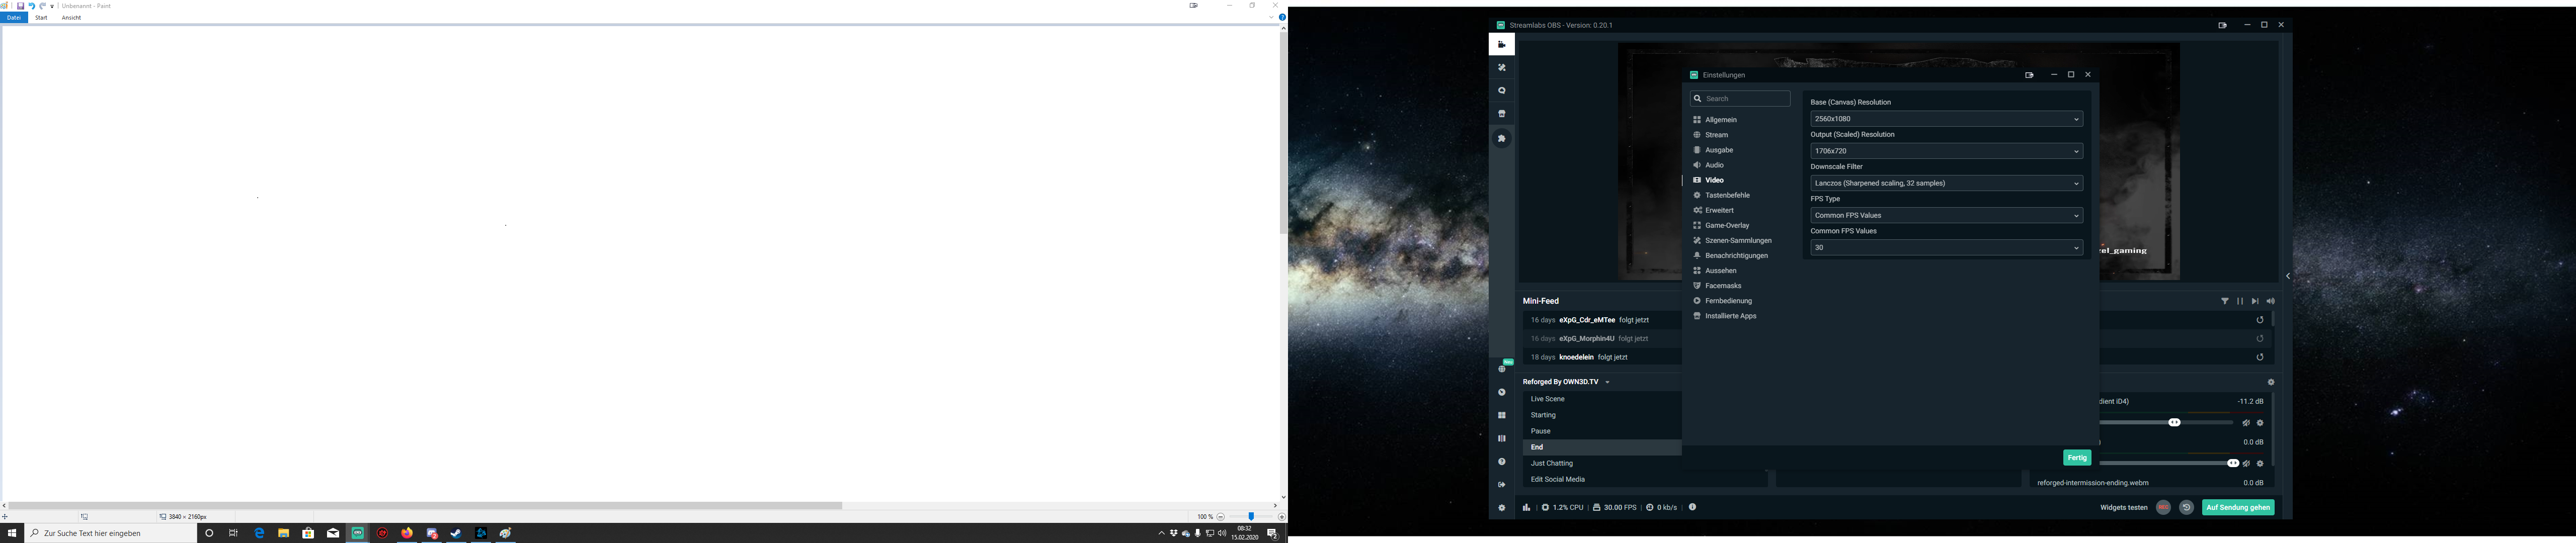Mute the second mixer audio source
This screenshot has height=543, width=2576.
2246,464
